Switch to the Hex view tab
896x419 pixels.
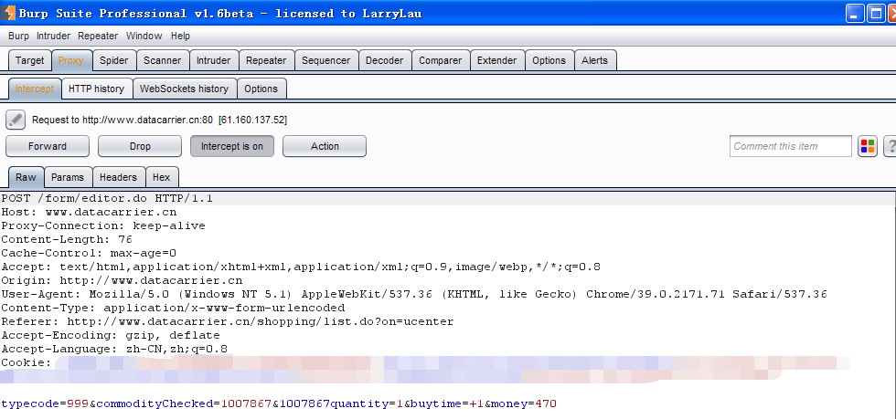click(162, 177)
